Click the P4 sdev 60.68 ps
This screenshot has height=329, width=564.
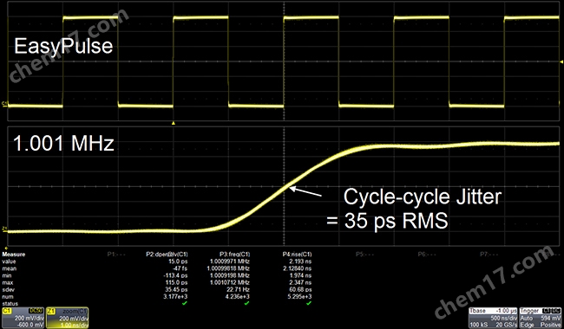[x=301, y=289]
